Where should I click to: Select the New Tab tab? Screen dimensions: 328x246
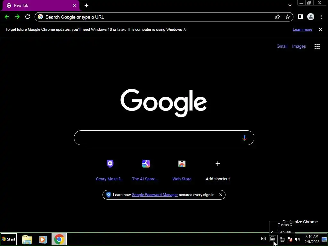click(41, 5)
